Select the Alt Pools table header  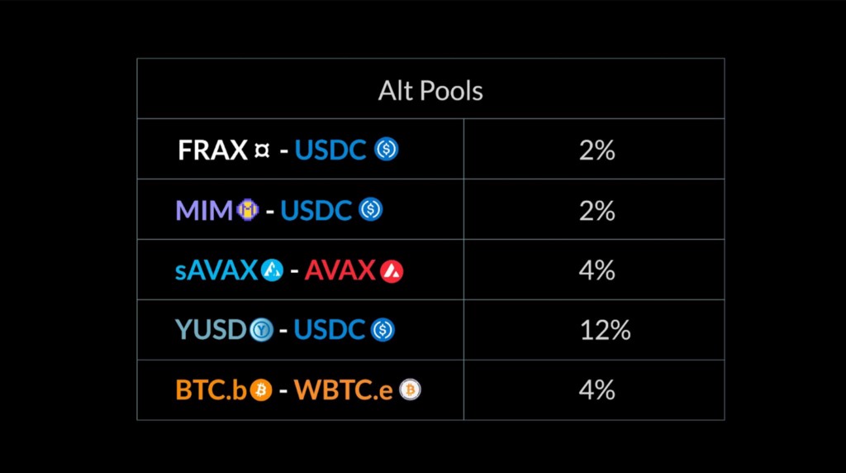(x=430, y=90)
